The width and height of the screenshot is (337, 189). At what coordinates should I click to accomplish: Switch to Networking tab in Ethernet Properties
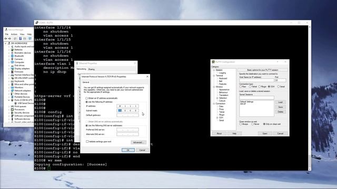[81, 69]
